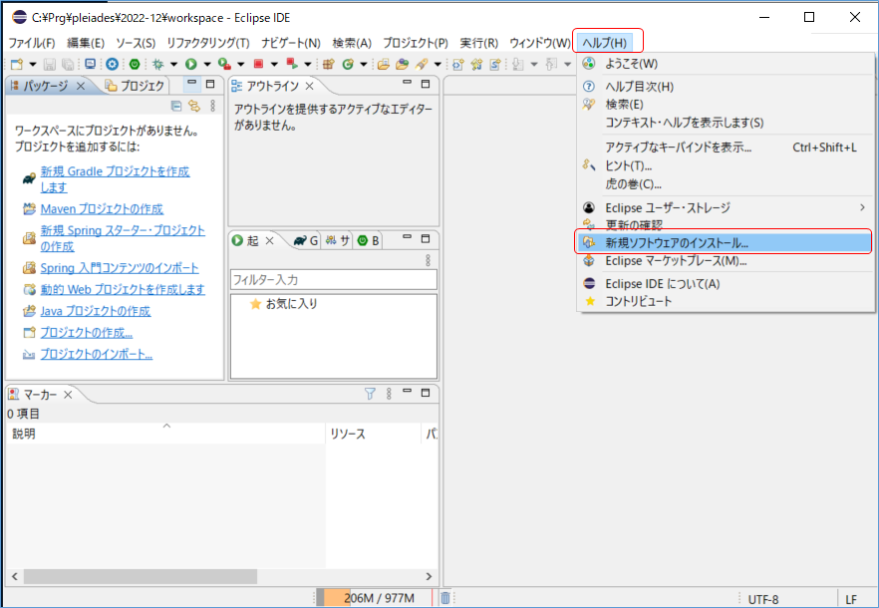879x608 pixels.
Task: Maximize the Outline panel
Action: click(x=426, y=84)
